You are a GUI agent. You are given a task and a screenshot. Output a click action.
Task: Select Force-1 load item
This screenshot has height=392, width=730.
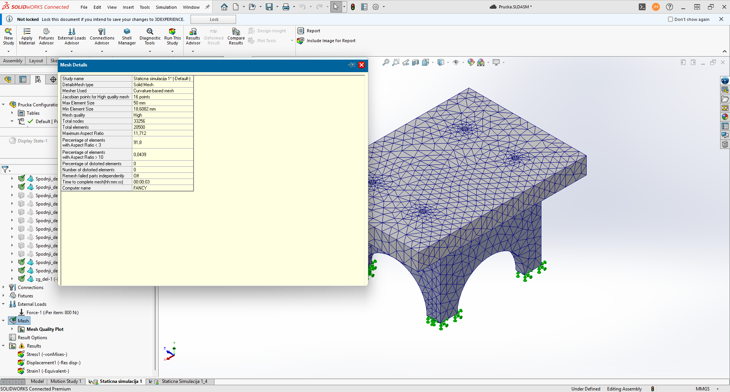click(49, 313)
